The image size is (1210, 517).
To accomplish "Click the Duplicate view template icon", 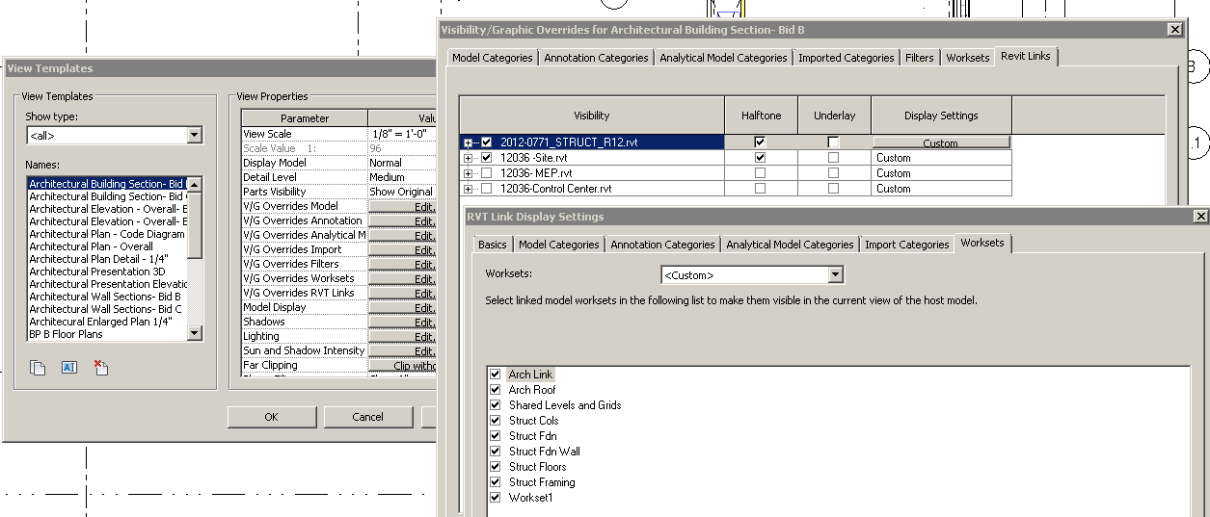I will pyautogui.click(x=38, y=367).
